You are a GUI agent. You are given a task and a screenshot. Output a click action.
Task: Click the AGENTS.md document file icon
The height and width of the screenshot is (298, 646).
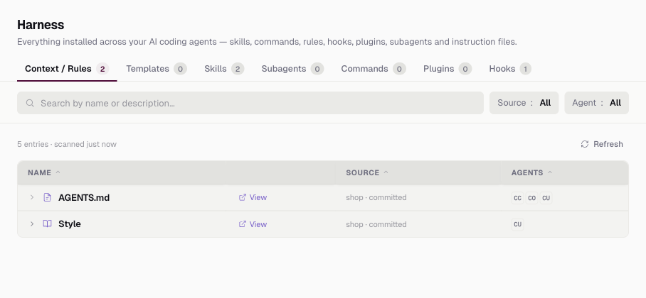click(48, 197)
